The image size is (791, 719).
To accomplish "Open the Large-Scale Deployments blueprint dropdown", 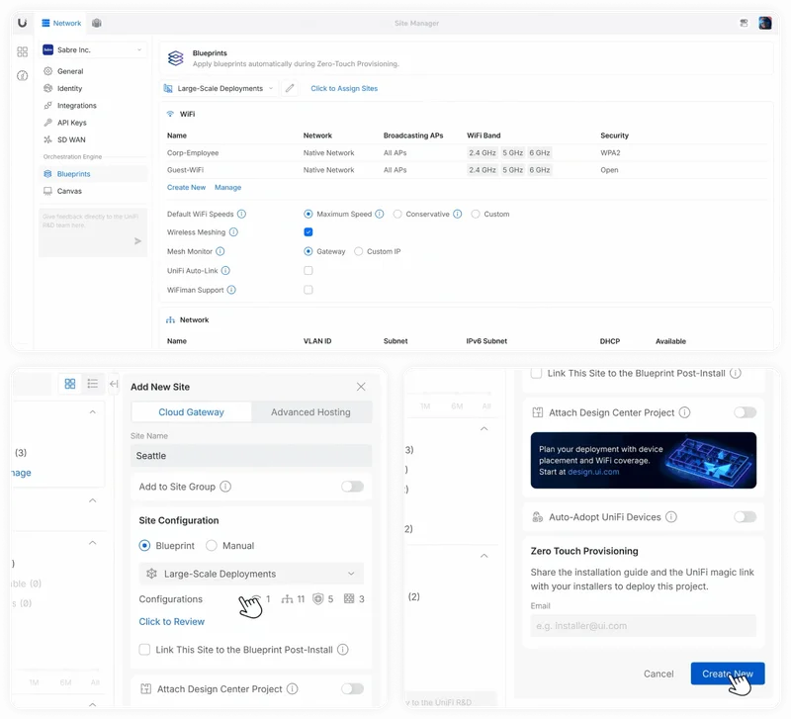I will coord(219,88).
